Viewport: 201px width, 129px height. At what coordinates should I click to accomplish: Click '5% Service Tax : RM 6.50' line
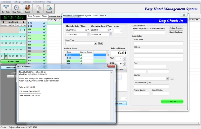click(30, 92)
